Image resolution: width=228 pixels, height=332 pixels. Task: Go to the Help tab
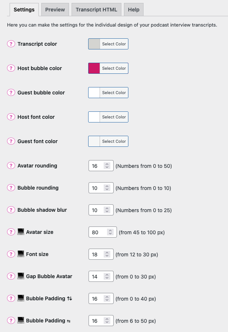tap(134, 10)
